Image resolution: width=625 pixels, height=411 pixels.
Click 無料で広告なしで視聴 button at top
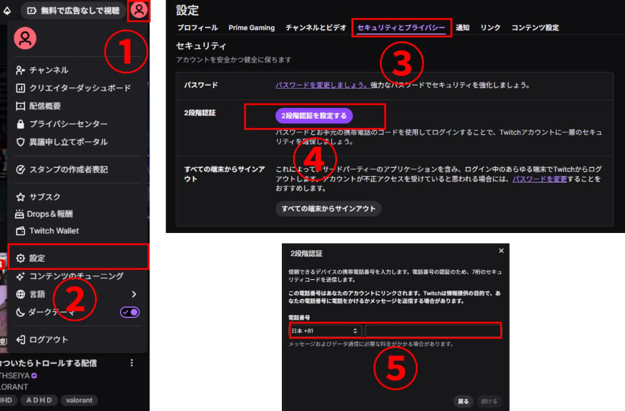tap(73, 11)
